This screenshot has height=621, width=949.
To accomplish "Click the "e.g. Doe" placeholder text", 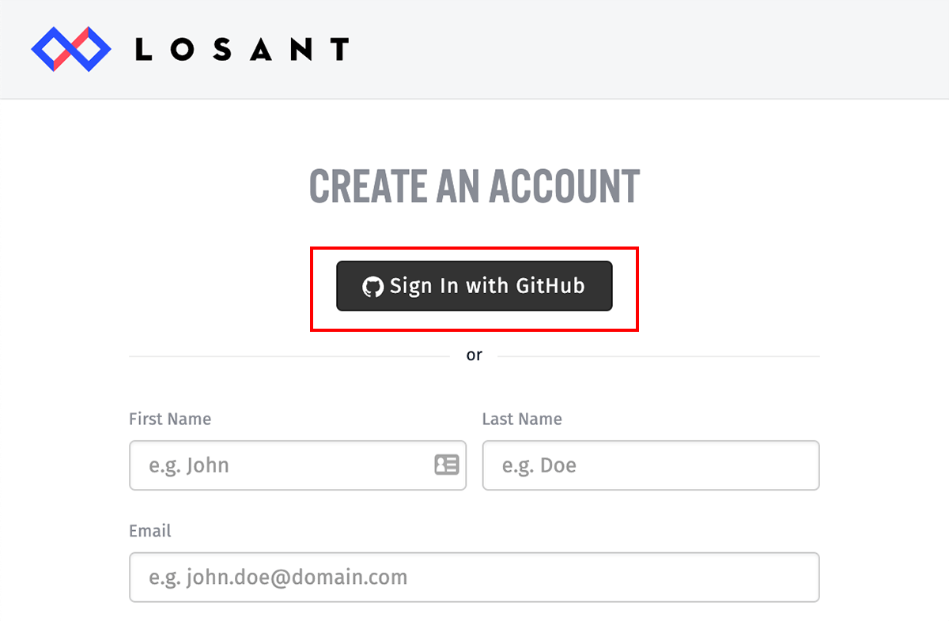I will click(539, 465).
